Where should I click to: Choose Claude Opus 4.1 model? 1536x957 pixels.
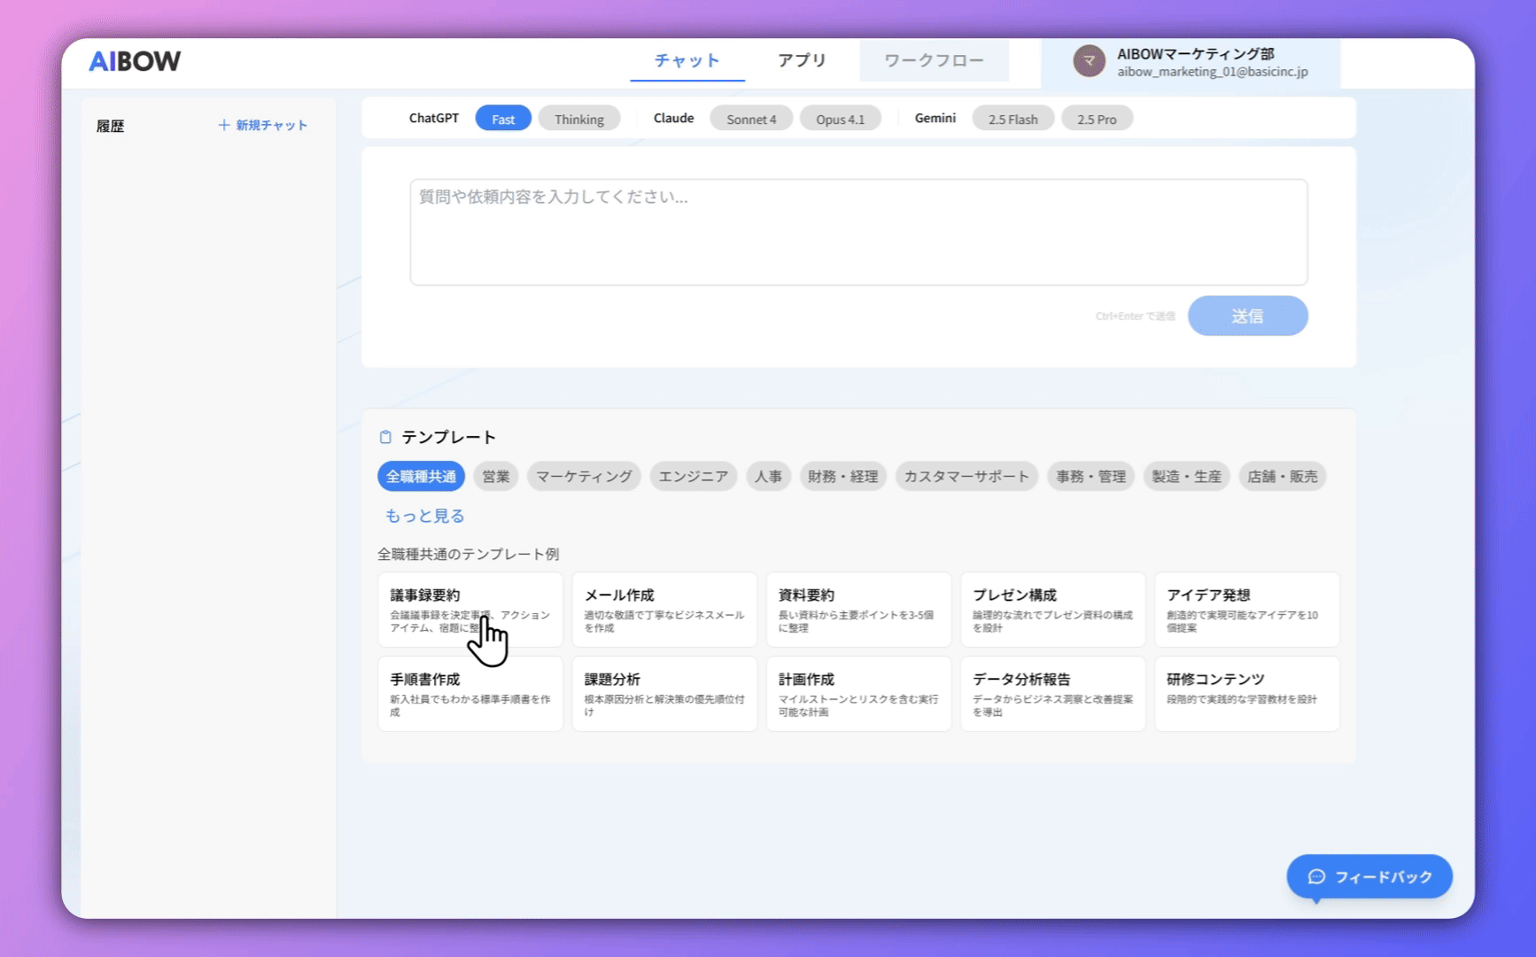coord(839,119)
